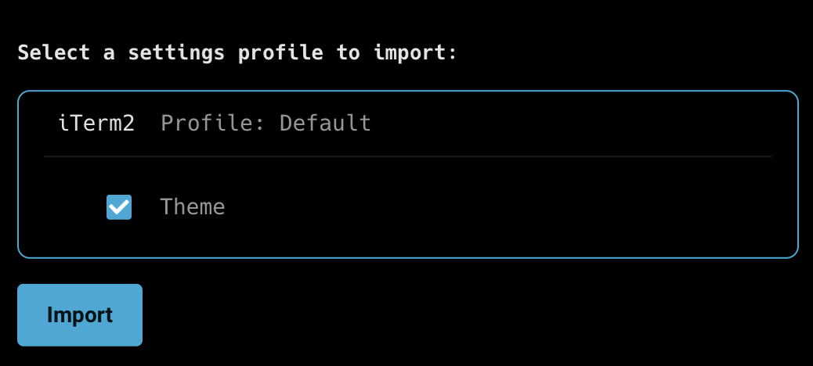Uncheck the Theme checkbox
The height and width of the screenshot is (366, 813).
[x=119, y=207]
